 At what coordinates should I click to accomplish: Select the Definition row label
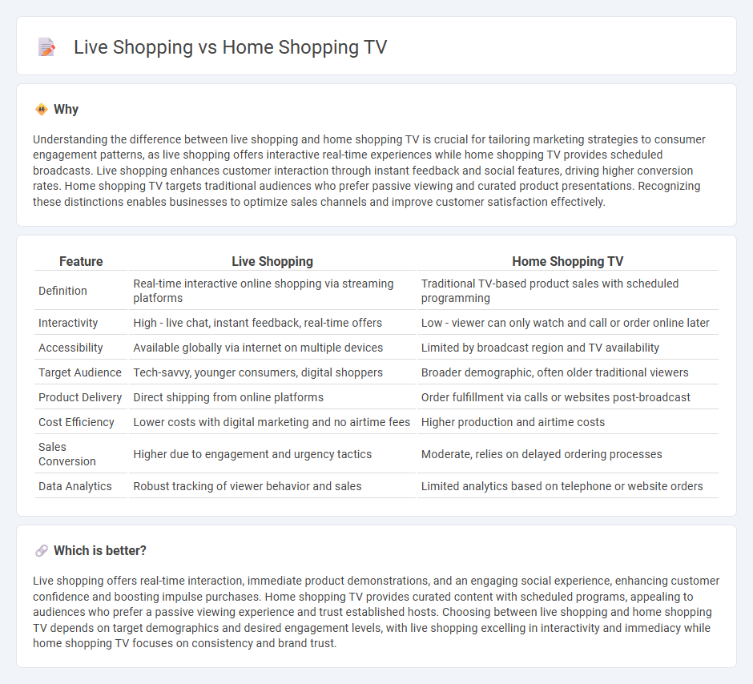pyautogui.click(x=63, y=291)
